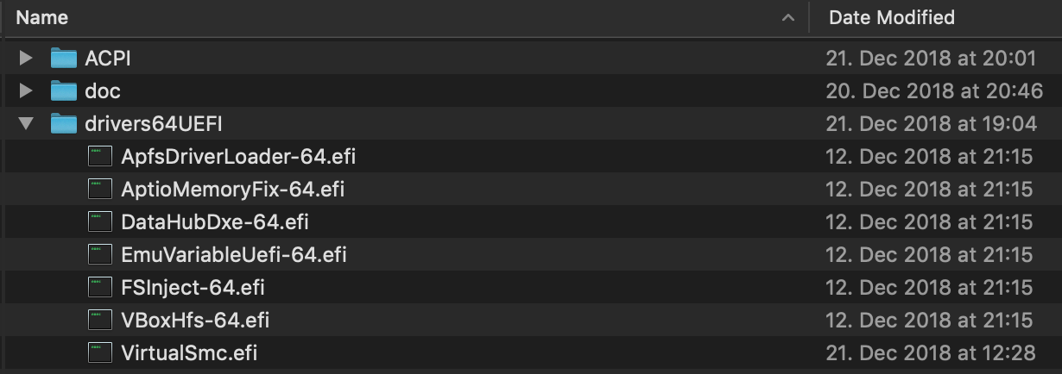Sort by the Name column header

42,17
